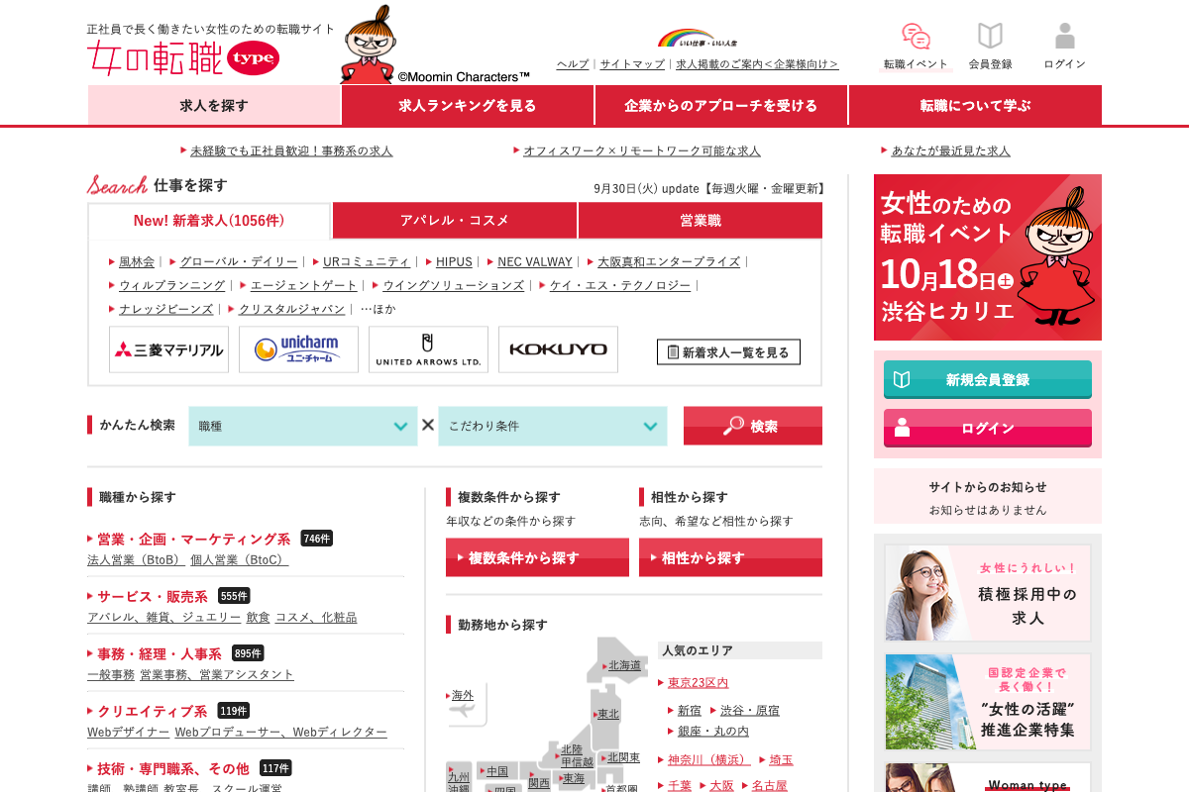Select the 営業職 tab
The width and height of the screenshot is (1189, 792).
pos(700,221)
